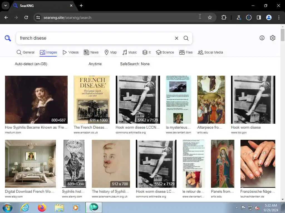The height and width of the screenshot is (213, 285).
Task: Open the www.loc.gov Hook worm thumbnail
Action: (x=253, y=100)
